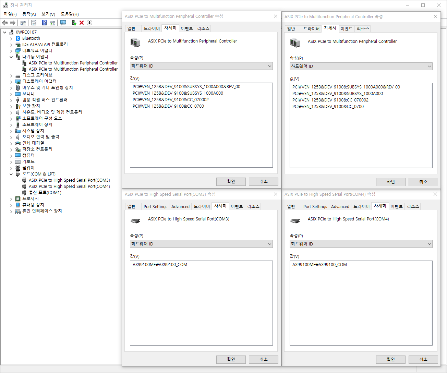This screenshot has height=373, width=447.
Task: Switch to 드라이버 tab in COM3 dialog
Action: [x=202, y=206]
